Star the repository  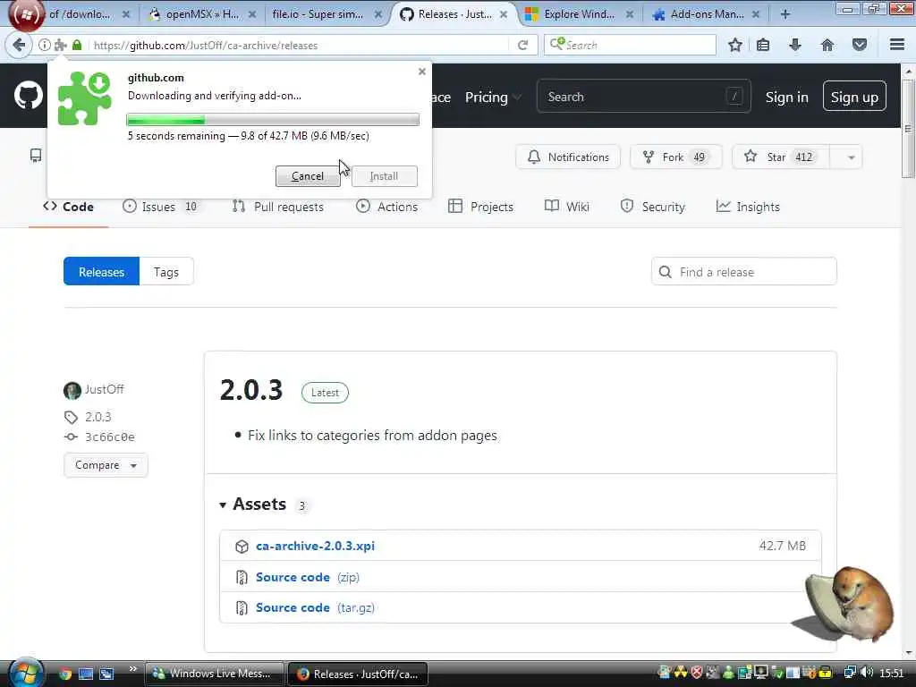(x=780, y=157)
